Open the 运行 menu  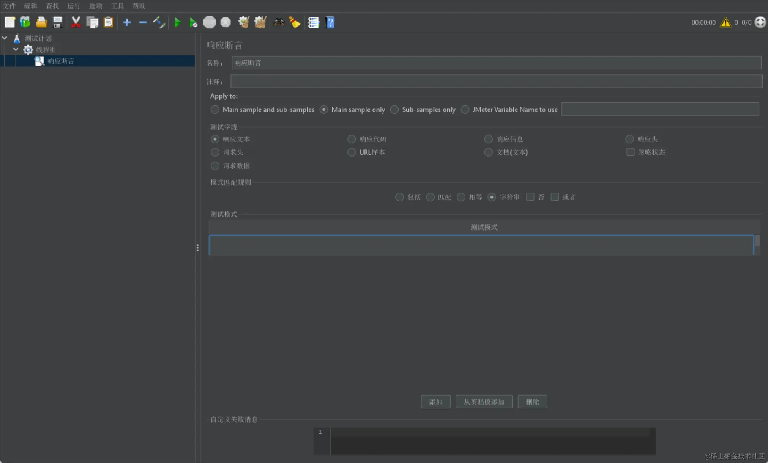[74, 6]
